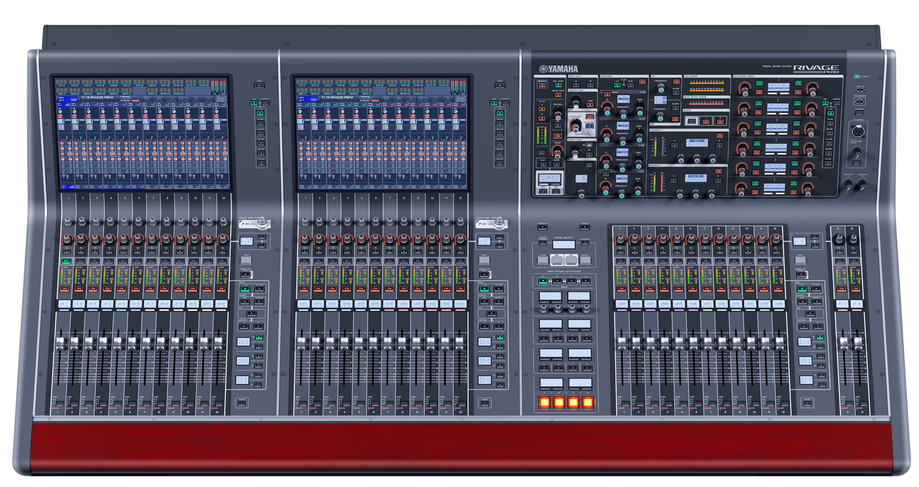Image resolution: width=919 pixels, height=487 pixels.
Task: Click the lit orange USER DEFINED key 9
Action: 544,403
